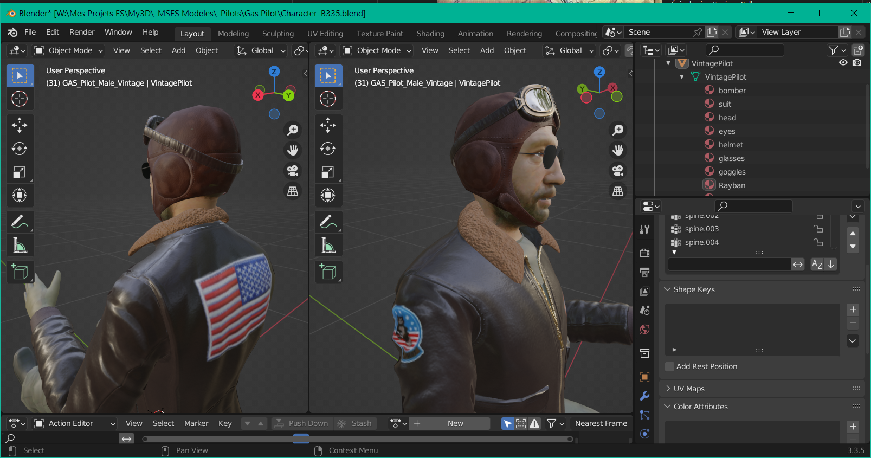Collapse the VintagePilot collection in outliner
The height and width of the screenshot is (458, 871).
(x=668, y=63)
